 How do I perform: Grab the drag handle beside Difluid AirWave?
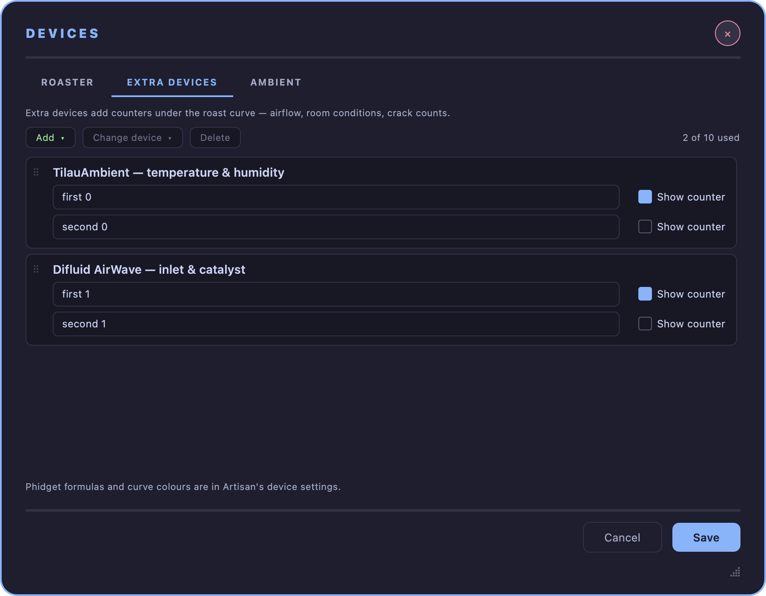[x=36, y=269]
